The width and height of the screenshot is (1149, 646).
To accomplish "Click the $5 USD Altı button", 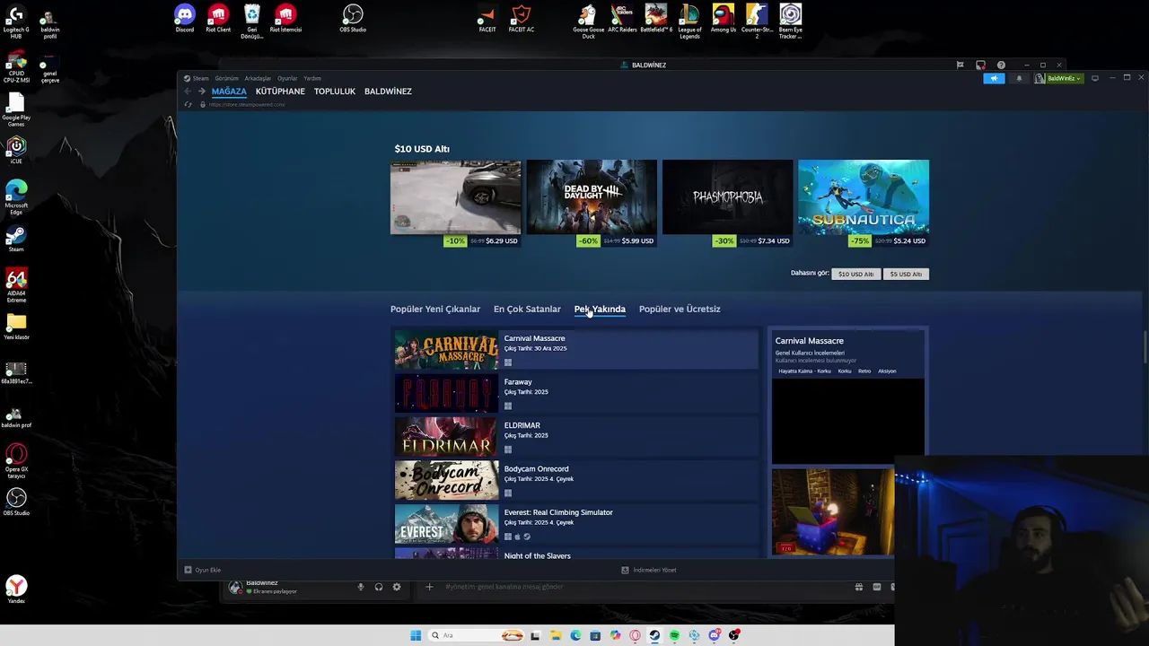I will pyautogui.click(x=906, y=274).
